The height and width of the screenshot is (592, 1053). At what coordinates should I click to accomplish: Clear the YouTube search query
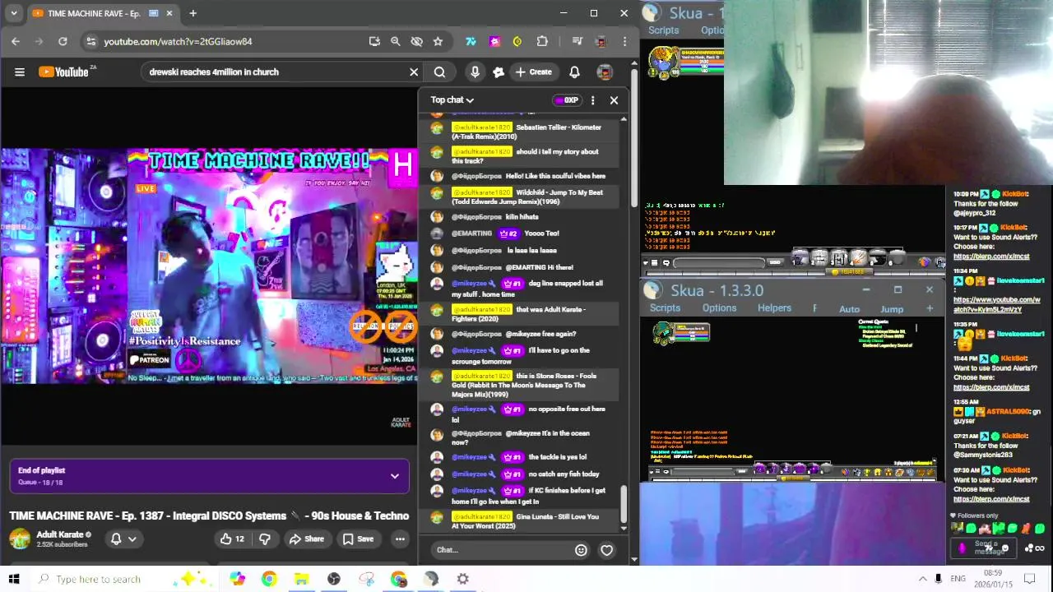(414, 72)
